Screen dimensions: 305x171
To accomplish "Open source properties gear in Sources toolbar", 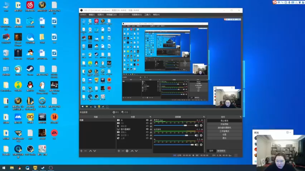I will coord(127,151).
